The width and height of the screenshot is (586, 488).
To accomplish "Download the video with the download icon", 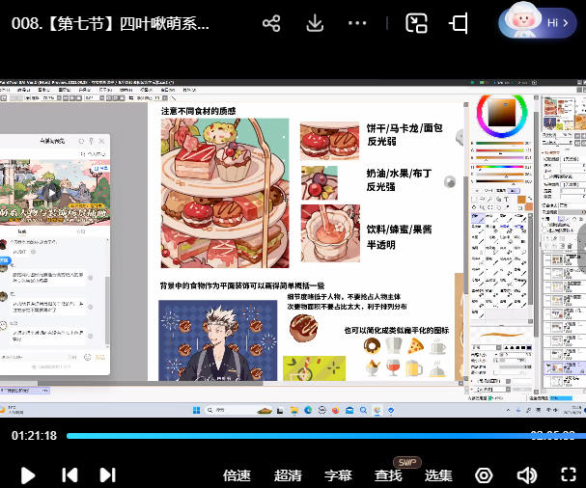I will click(x=315, y=23).
